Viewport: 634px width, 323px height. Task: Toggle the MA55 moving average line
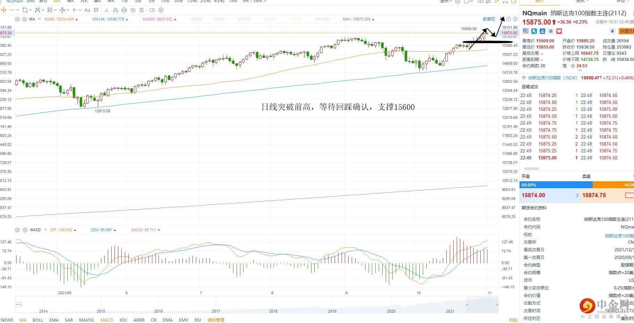click(x=61, y=19)
